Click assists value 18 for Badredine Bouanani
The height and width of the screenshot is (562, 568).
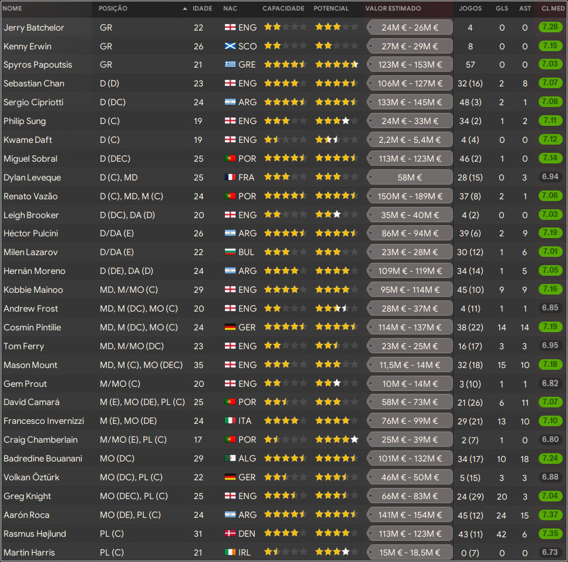click(525, 459)
